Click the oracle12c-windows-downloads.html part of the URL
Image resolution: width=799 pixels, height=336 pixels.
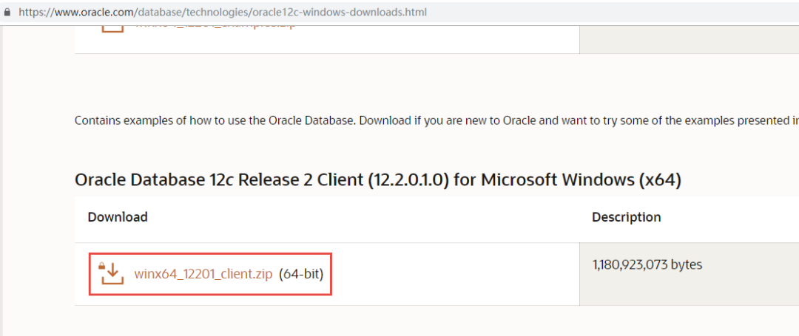(340, 13)
